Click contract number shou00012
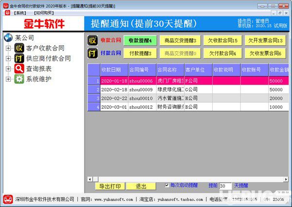Viewport: 292px width, 207px height. coord(142,107)
